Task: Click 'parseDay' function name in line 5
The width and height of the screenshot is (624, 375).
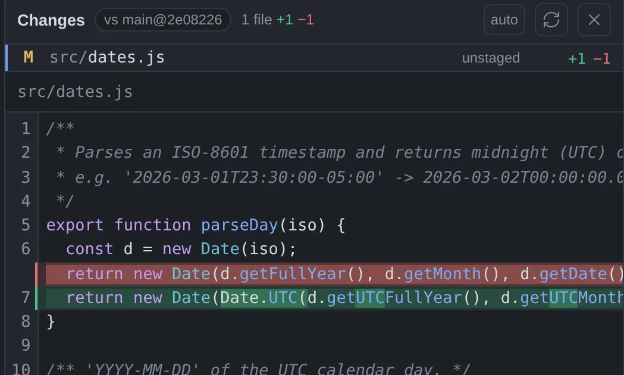Action: pos(239,226)
